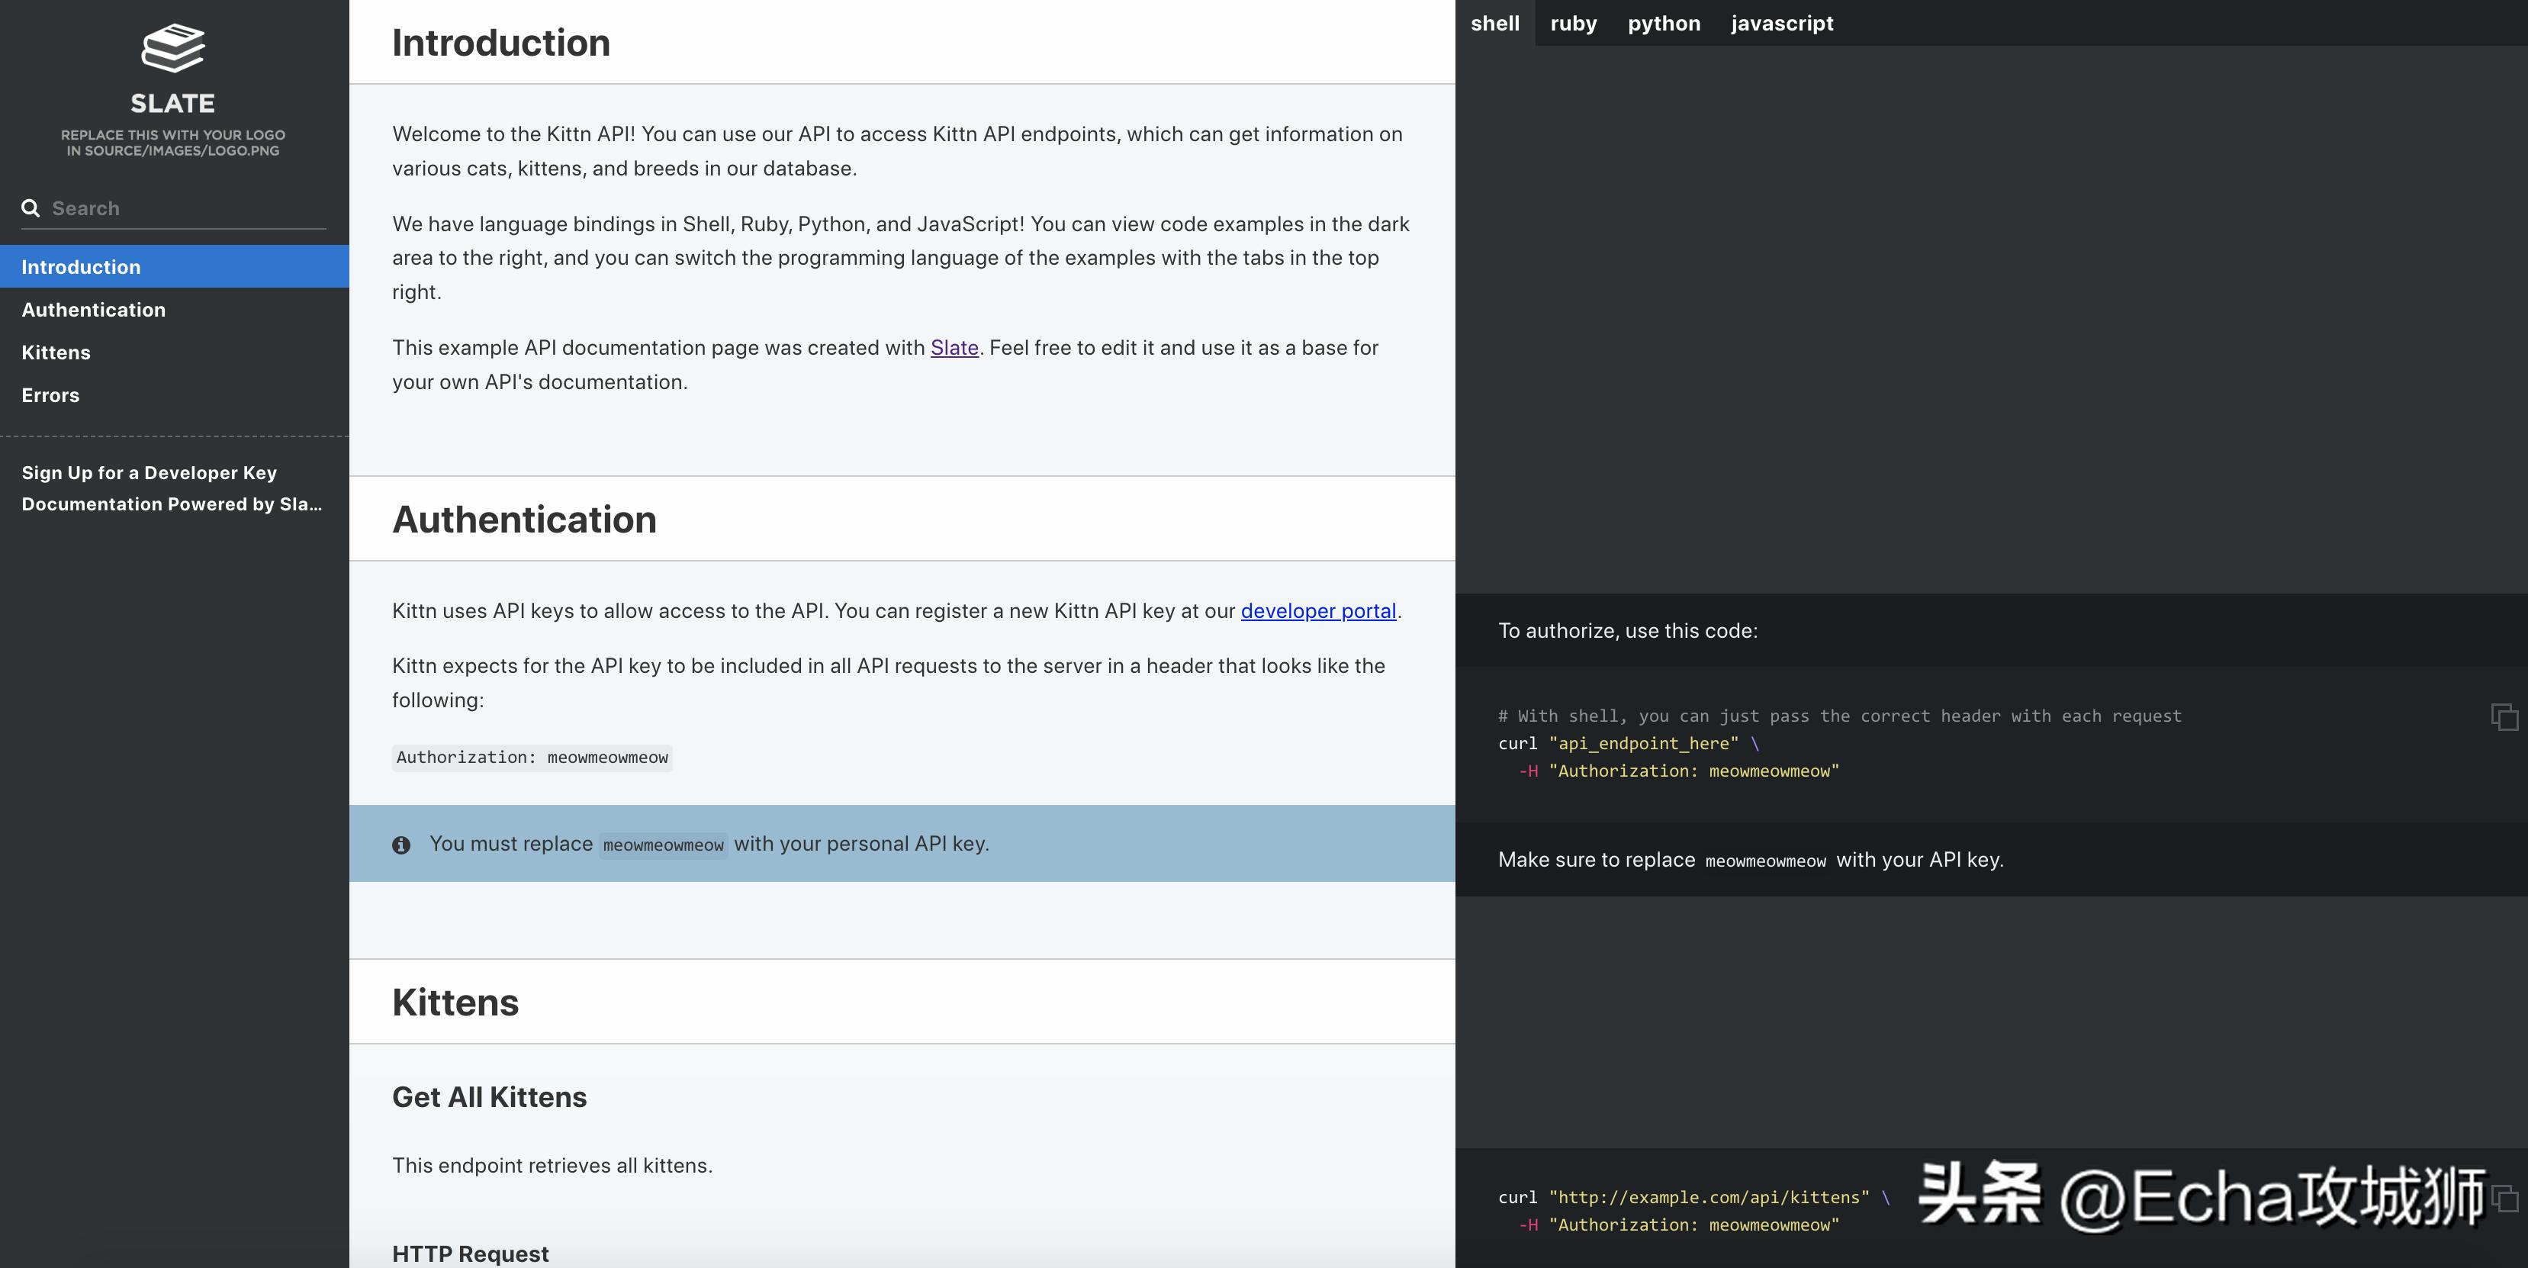Select the Shell language tab
Screen dimensions: 2528x1268
1494,23
